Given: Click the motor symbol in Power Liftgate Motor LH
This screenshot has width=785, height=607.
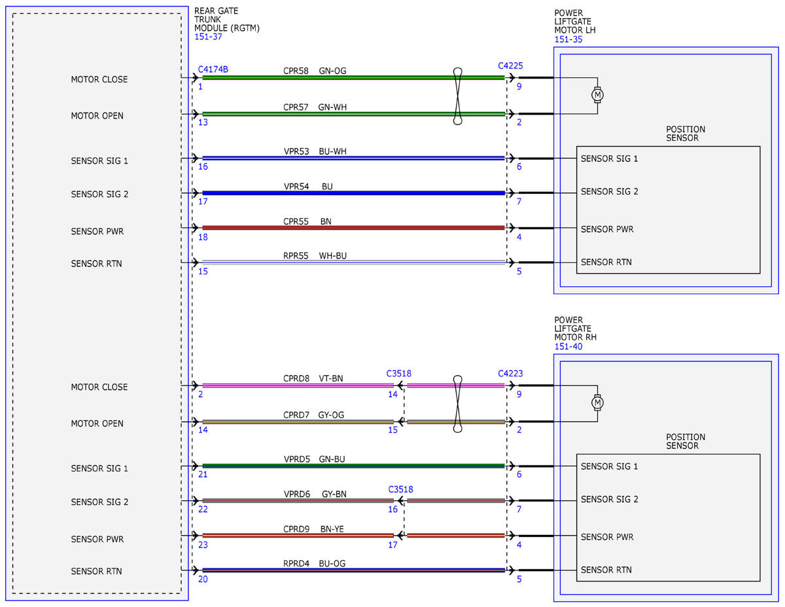Looking at the screenshot, I should pyautogui.click(x=597, y=95).
